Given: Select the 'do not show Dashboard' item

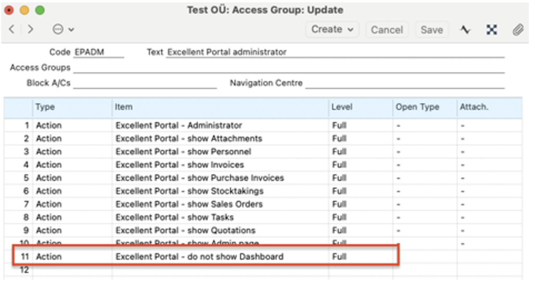Looking at the screenshot, I should [199, 256].
